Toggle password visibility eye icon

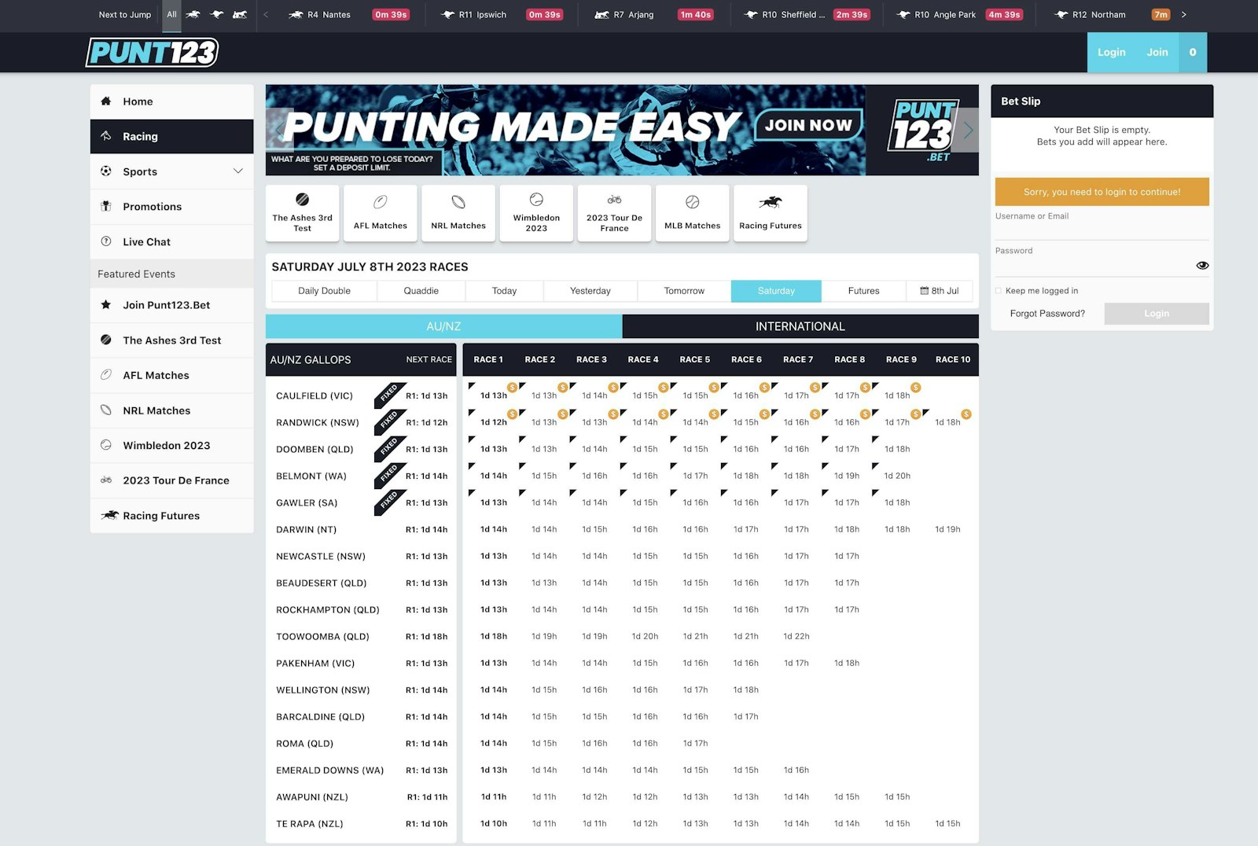[x=1201, y=266]
